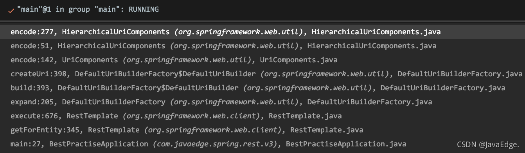Click the HierarchicalUriComponents.java file name in the top frame

pos(376,32)
